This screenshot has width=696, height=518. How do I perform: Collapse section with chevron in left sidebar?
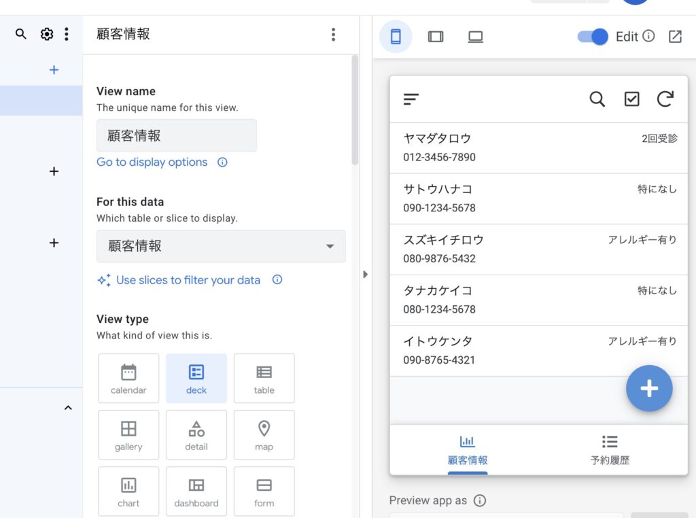(68, 408)
